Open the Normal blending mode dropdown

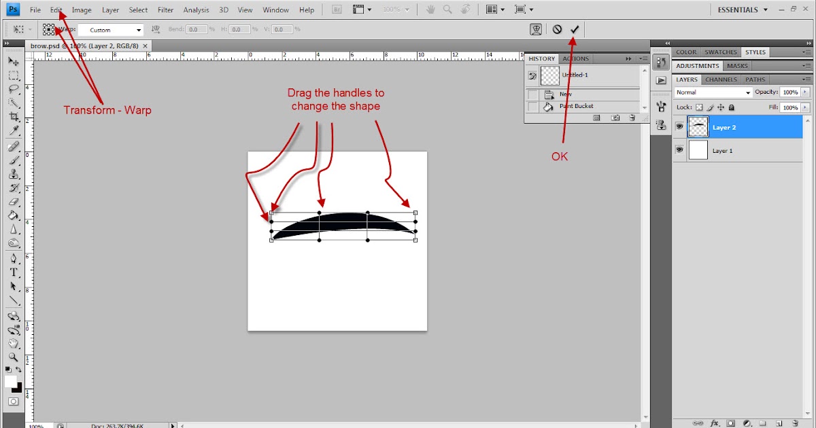pyautogui.click(x=747, y=92)
